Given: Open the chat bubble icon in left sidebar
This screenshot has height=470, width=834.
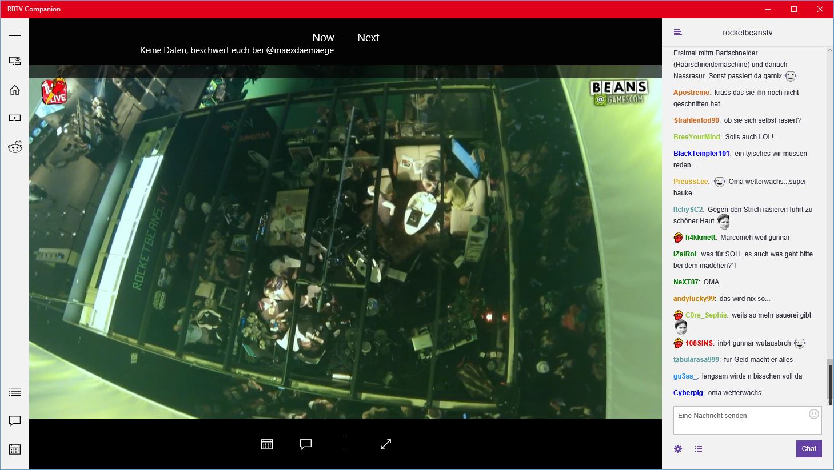Looking at the screenshot, I should [15, 421].
